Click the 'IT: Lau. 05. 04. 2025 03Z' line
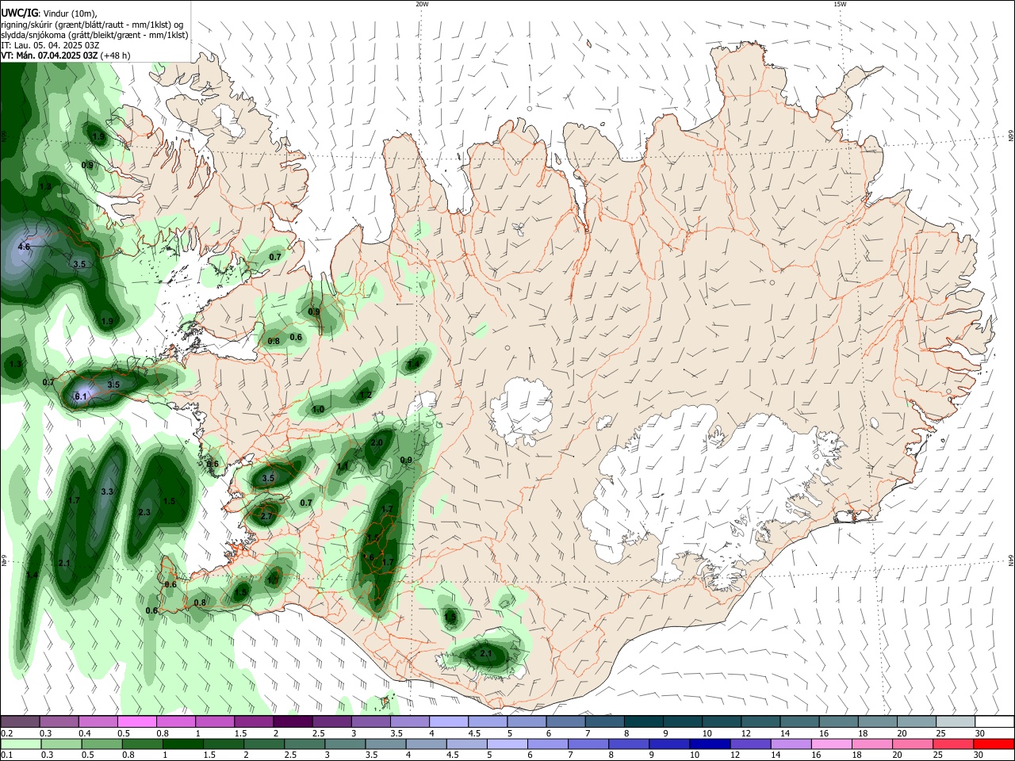The height and width of the screenshot is (761, 1015). pos(50,45)
